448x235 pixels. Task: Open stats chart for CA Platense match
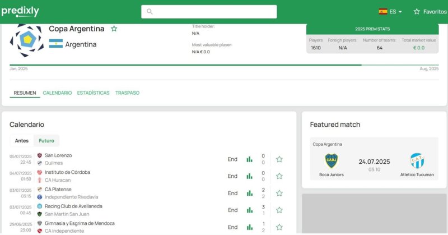tap(249, 193)
